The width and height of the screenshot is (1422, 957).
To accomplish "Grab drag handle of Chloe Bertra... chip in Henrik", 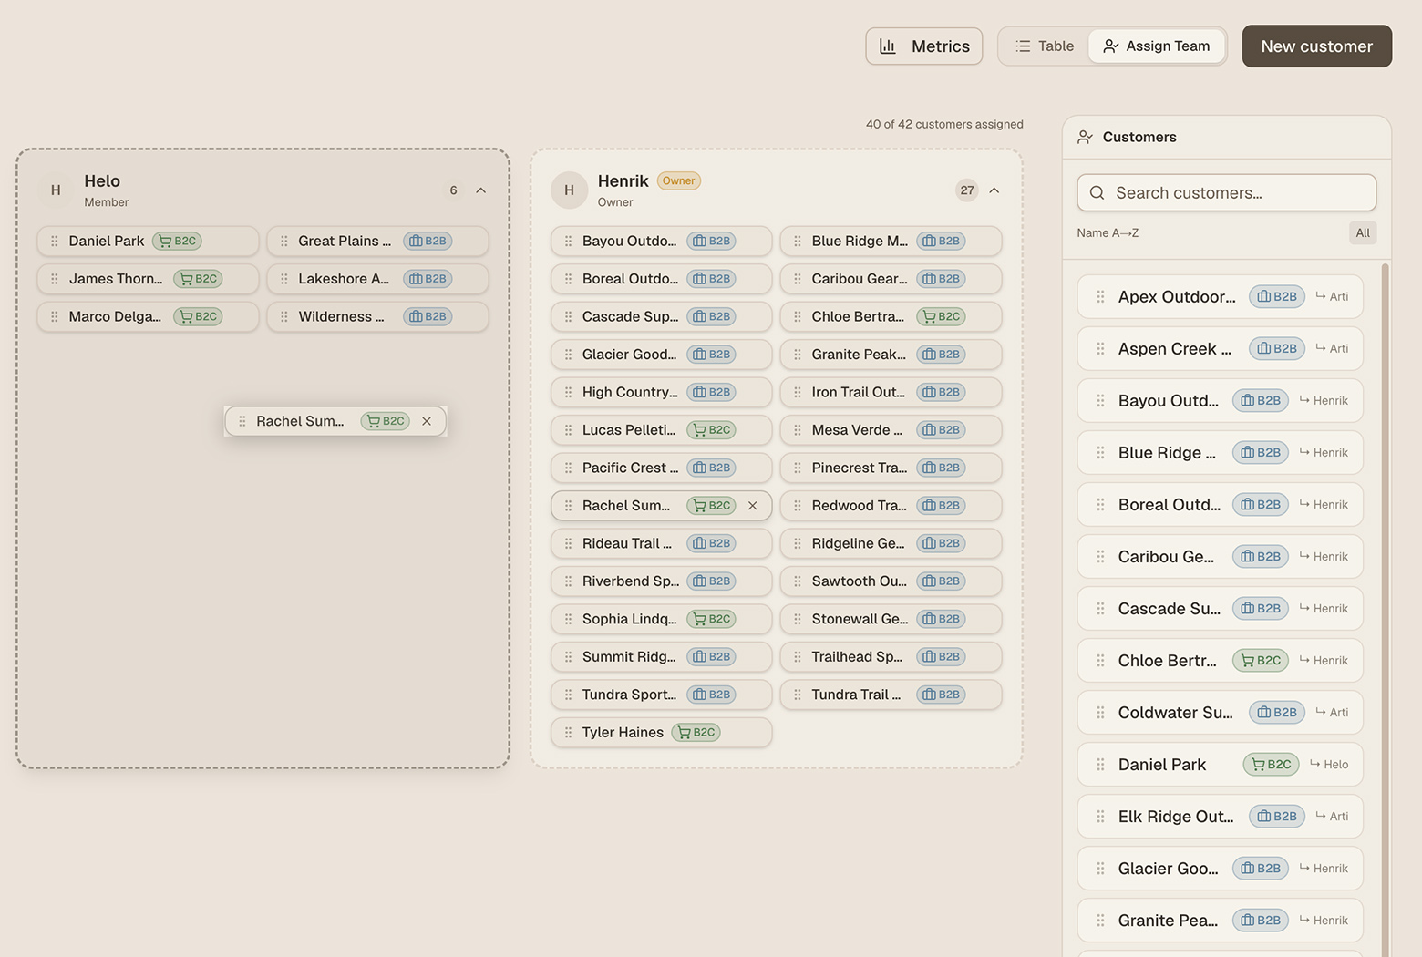I will click(x=798, y=317).
